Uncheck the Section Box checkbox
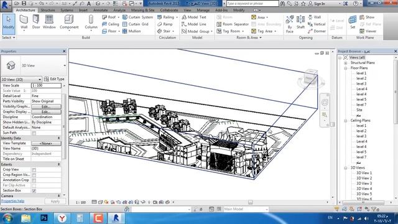 (34, 191)
